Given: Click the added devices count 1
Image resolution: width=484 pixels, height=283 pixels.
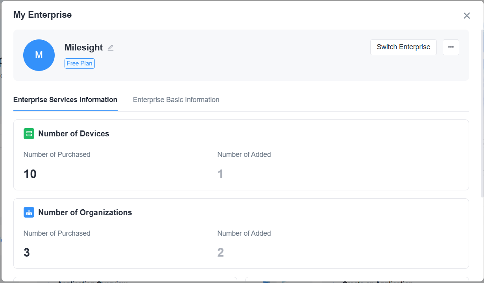Looking at the screenshot, I should 220,174.
